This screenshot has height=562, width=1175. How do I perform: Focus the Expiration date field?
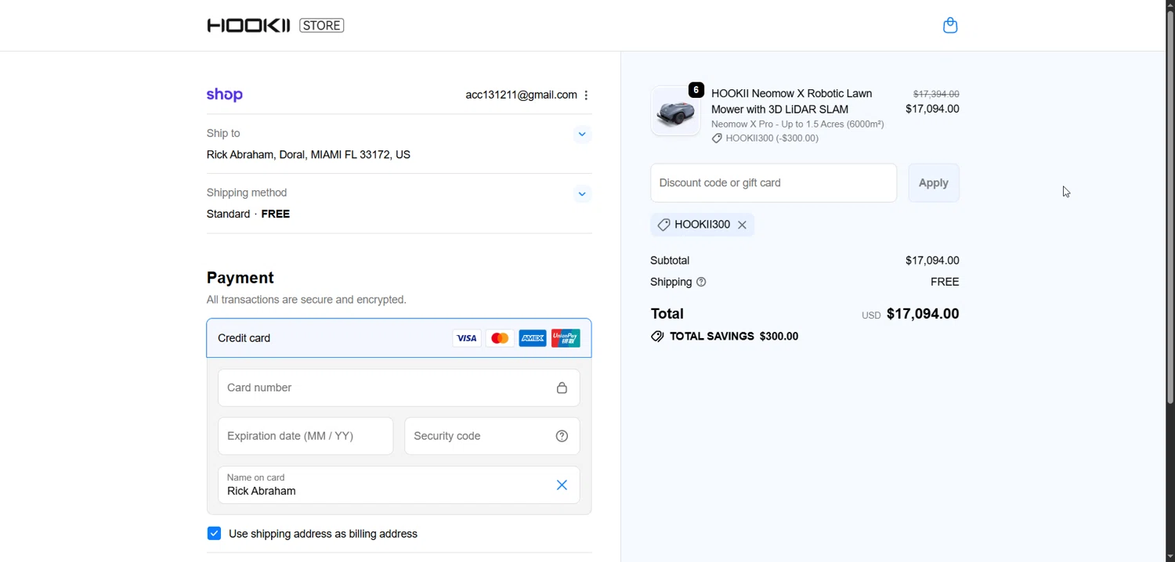tap(305, 436)
